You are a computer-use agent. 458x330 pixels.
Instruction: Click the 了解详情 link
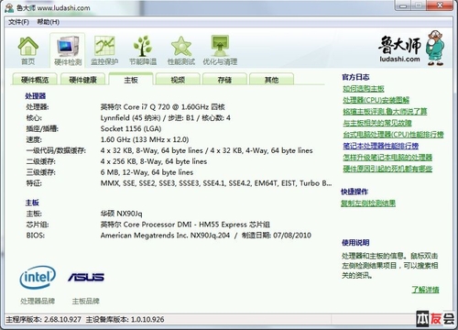pyautogui.click(x=425, y=290)
